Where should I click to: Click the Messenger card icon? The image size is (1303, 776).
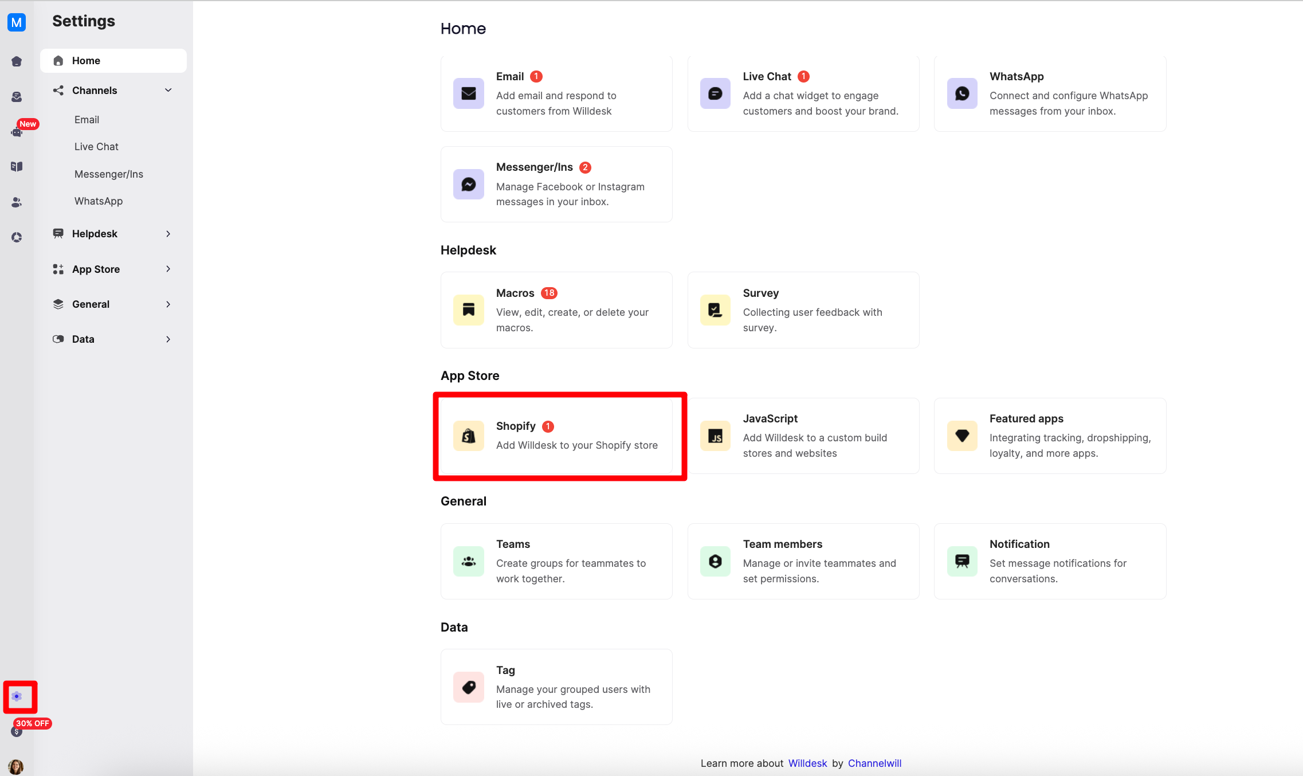[x=469, y=184]
